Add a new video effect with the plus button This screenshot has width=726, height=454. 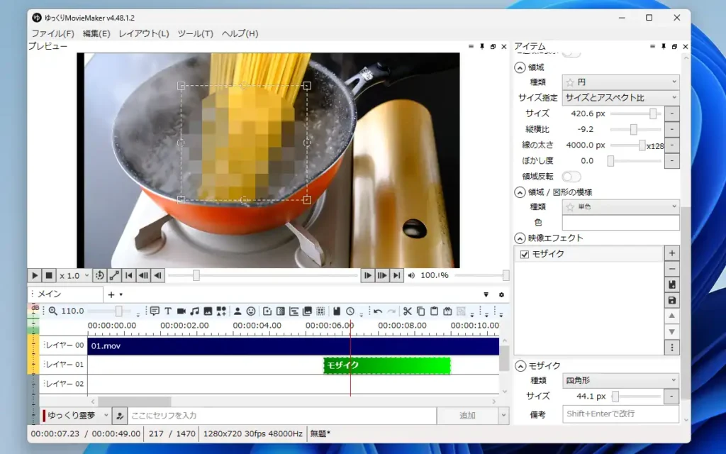pos(672,253)
